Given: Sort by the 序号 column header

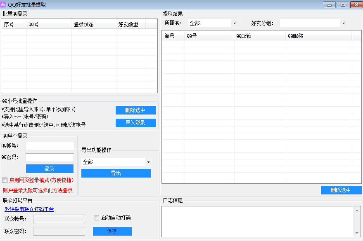Looking at the screenshot, I should coord(14,24).
